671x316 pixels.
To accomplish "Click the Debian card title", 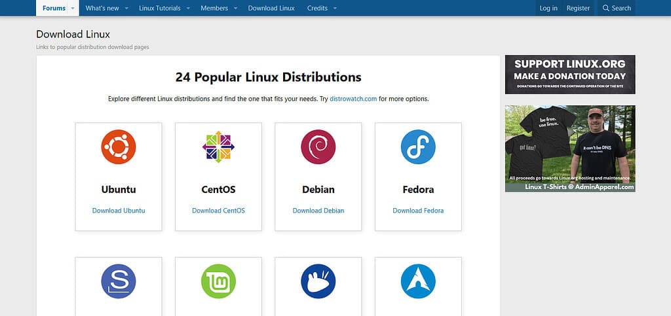I will [x=318, y=190].
